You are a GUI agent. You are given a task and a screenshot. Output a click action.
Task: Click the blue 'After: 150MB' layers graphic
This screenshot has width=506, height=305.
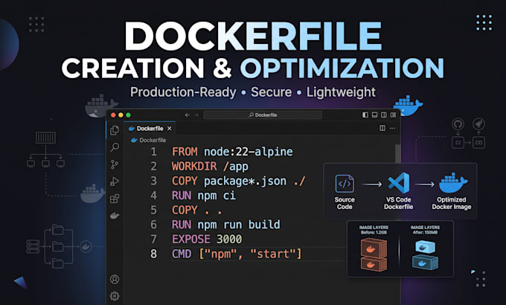click(x=426, y=254)
